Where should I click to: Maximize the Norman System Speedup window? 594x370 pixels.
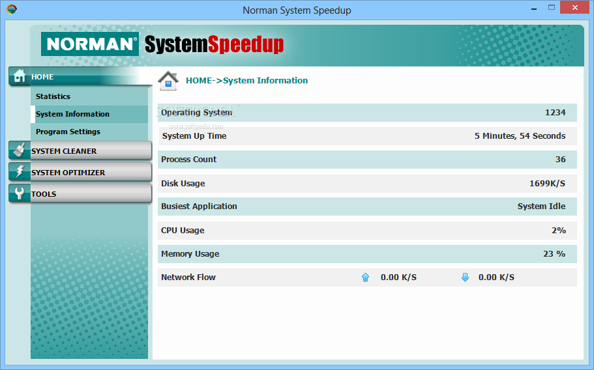point(552,8)
